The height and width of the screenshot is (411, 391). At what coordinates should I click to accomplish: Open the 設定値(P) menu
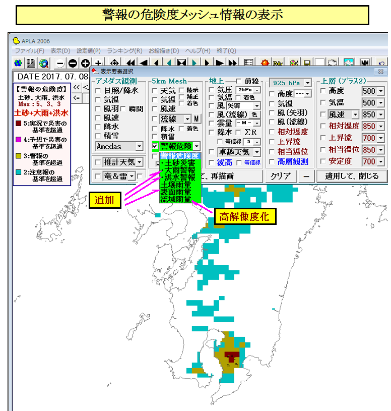(89, 50)
